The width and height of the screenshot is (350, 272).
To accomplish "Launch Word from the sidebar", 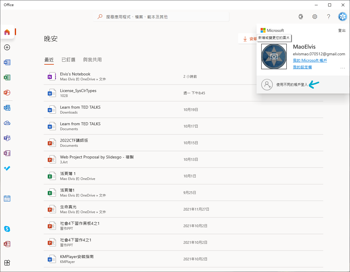I will pos(7,62).
